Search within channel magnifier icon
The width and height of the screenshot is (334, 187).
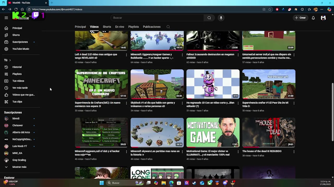(168, 27)
